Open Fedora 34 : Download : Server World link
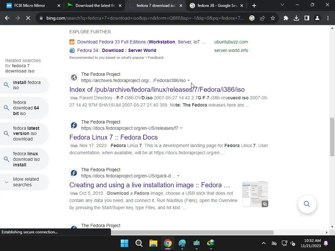This screenshot has height=251, width=335. click(117, 50)
